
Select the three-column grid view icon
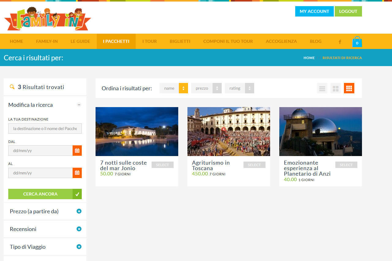[x=349, y=88]
